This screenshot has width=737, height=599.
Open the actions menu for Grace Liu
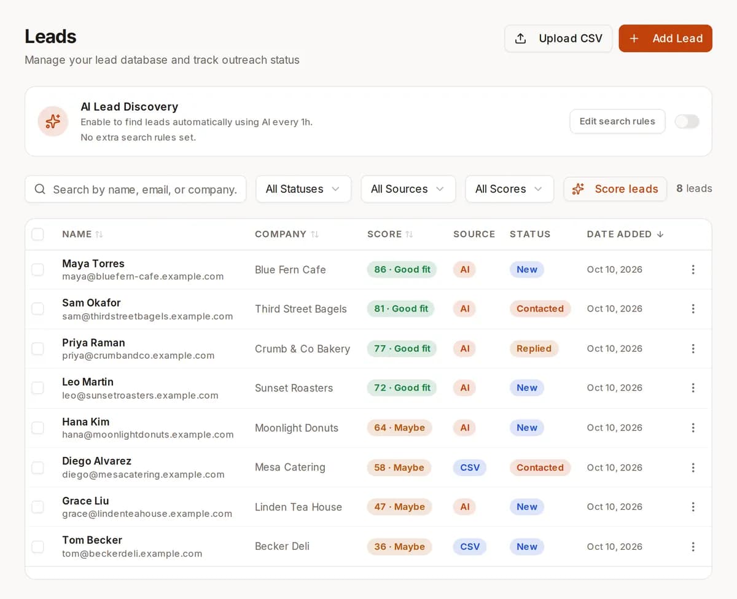coord(693,507)
